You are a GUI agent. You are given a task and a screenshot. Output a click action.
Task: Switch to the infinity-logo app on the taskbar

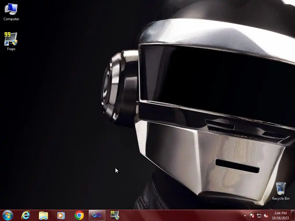click(x=97, y=215)
